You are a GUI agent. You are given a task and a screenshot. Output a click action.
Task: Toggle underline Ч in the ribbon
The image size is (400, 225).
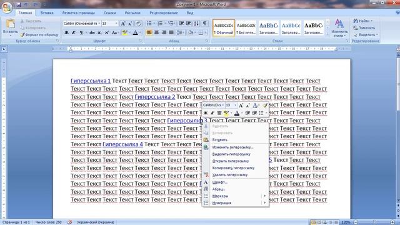pos(81,32)
